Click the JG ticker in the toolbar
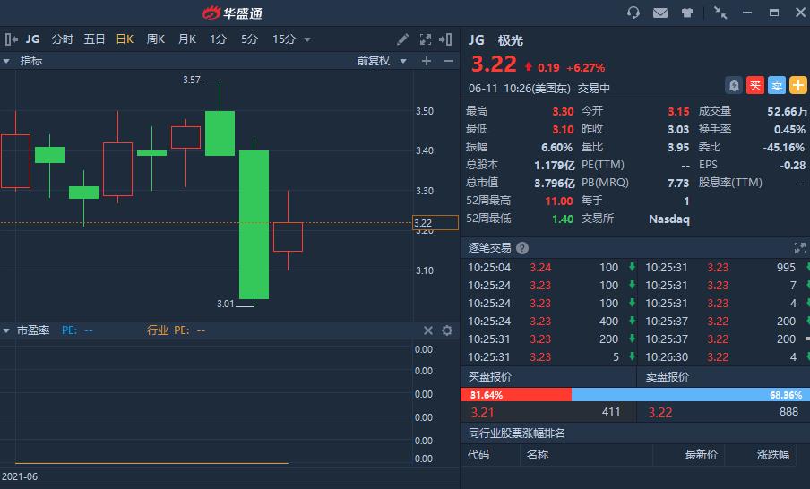 pos(32,39)
